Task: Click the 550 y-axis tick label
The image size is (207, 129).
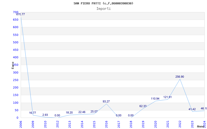Action: 16,35
